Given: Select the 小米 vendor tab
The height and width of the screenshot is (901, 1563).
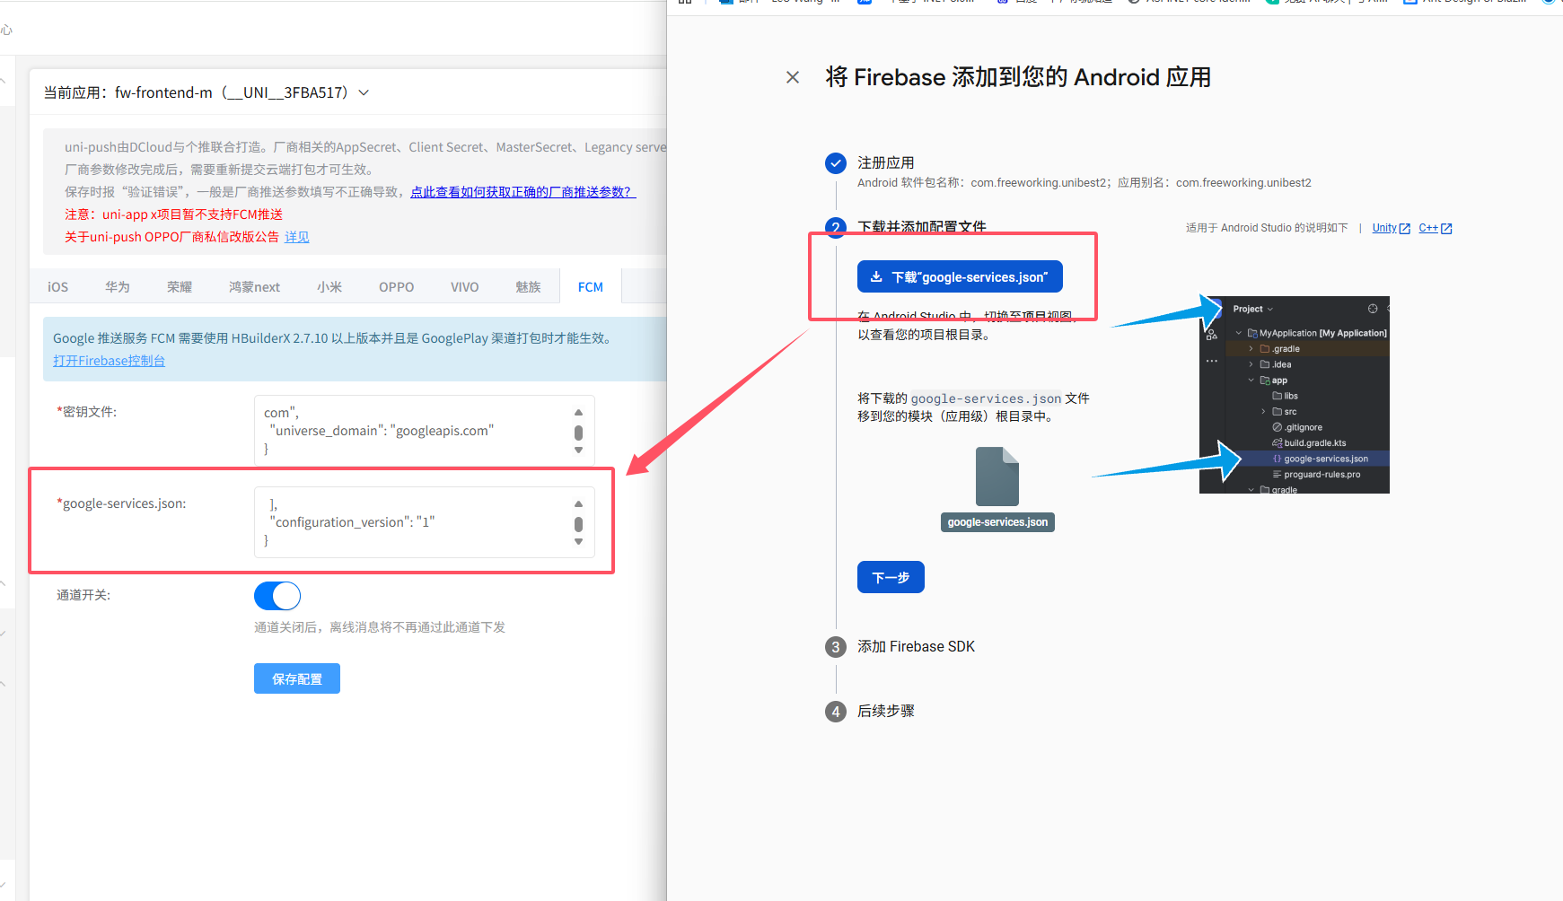Looking at the screenshot, I should [x=329, y=285].
